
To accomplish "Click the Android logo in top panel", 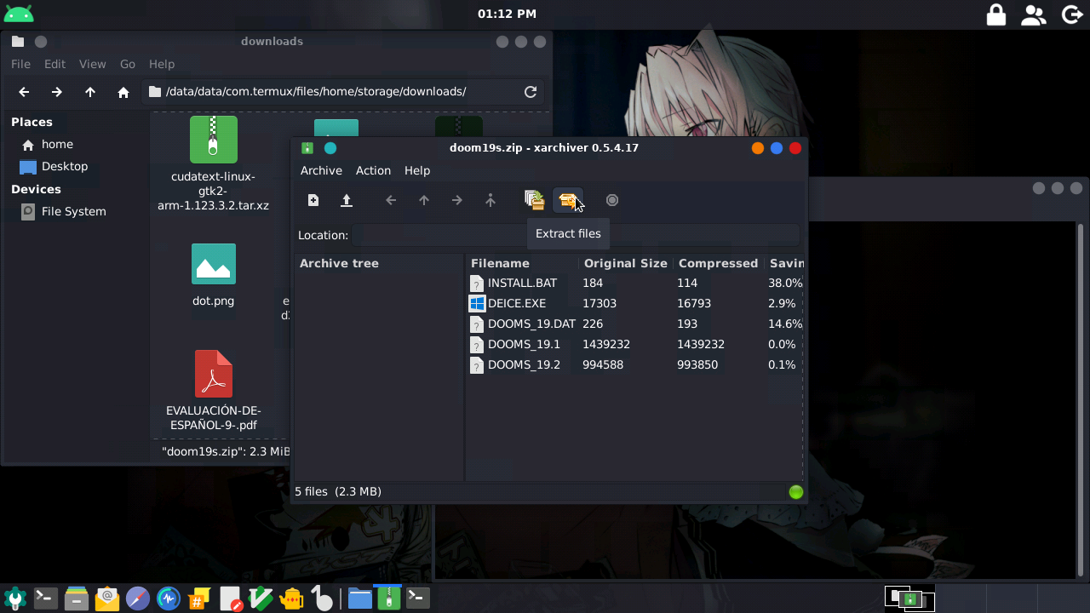I will [19, 14].
